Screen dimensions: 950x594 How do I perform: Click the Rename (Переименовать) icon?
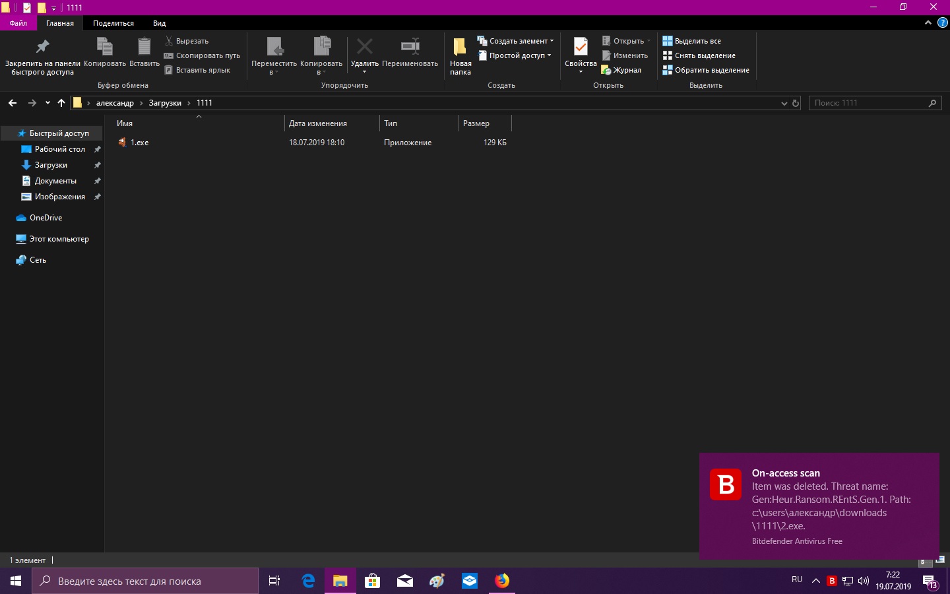pos(410,48)
